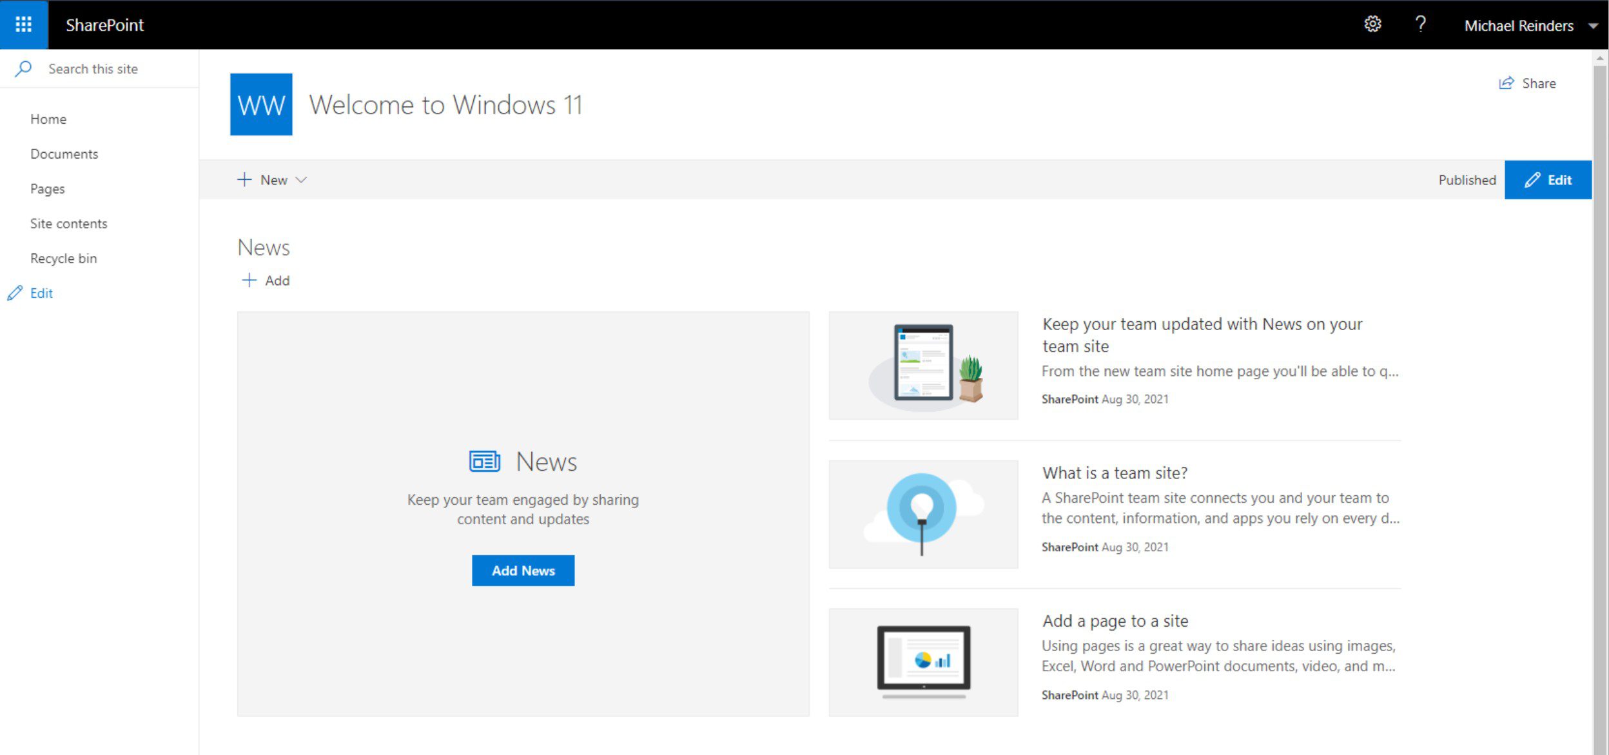Click 'Using pages is a great way' description

coord(1219,656)
